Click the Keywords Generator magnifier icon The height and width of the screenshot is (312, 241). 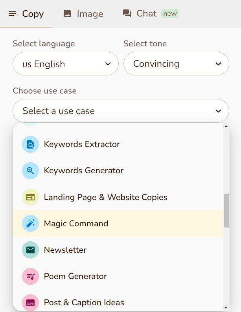tap(30, 171)
